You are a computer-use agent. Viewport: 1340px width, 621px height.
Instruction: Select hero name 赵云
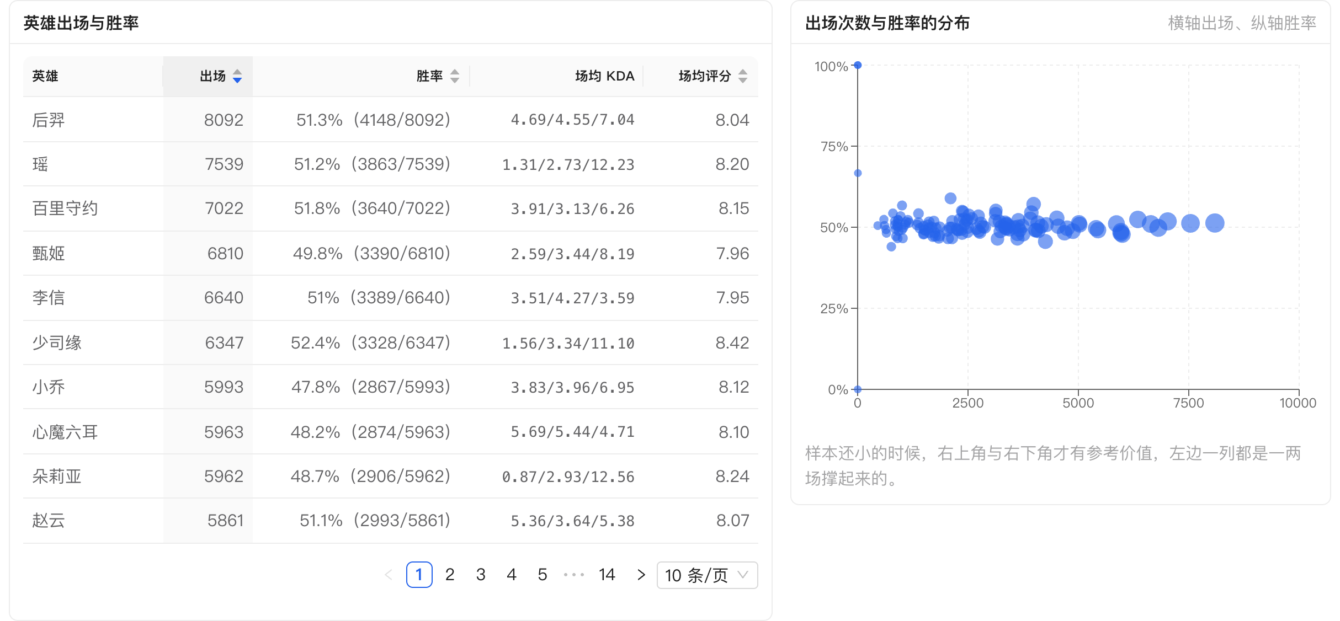click(49, 521)
